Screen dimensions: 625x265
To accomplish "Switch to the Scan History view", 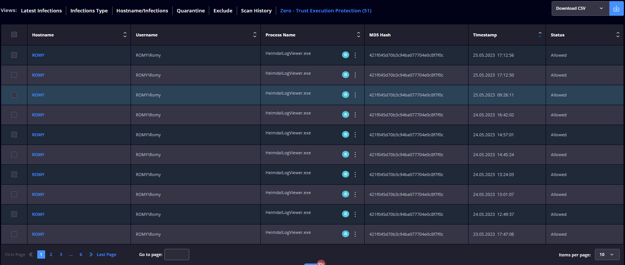I will [x=256, y=11].
